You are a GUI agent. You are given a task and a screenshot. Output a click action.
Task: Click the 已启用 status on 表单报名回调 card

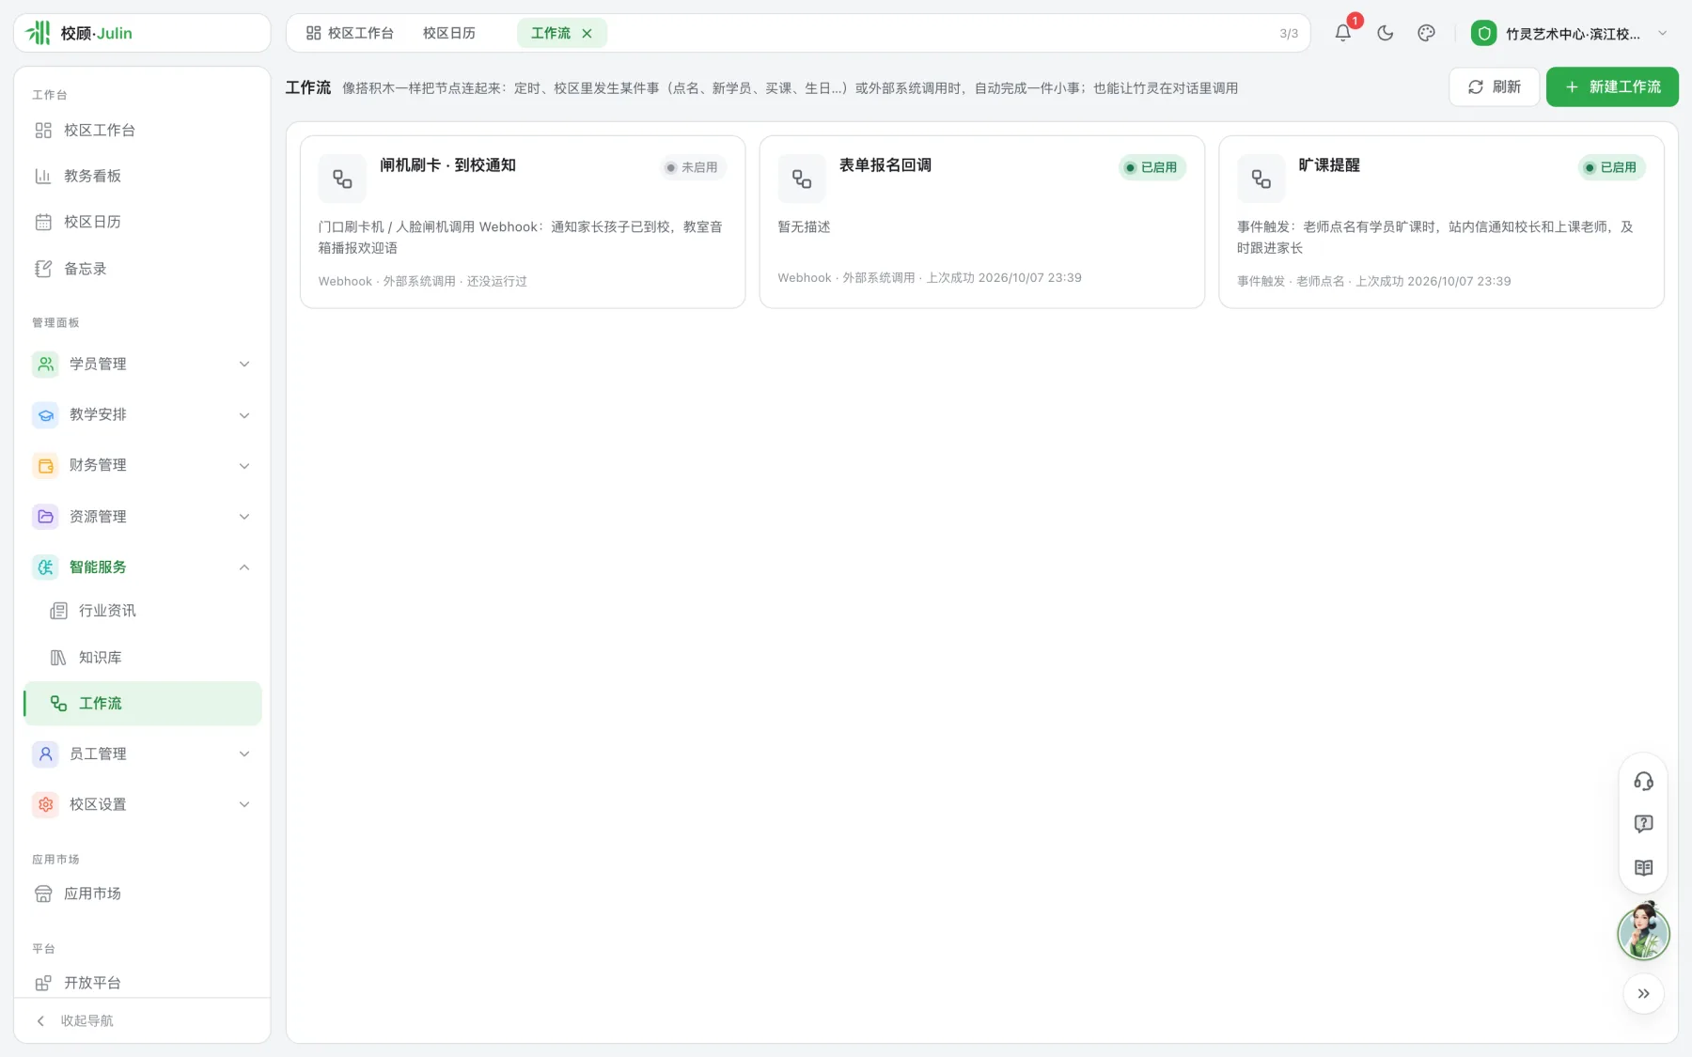(1151, 167)
